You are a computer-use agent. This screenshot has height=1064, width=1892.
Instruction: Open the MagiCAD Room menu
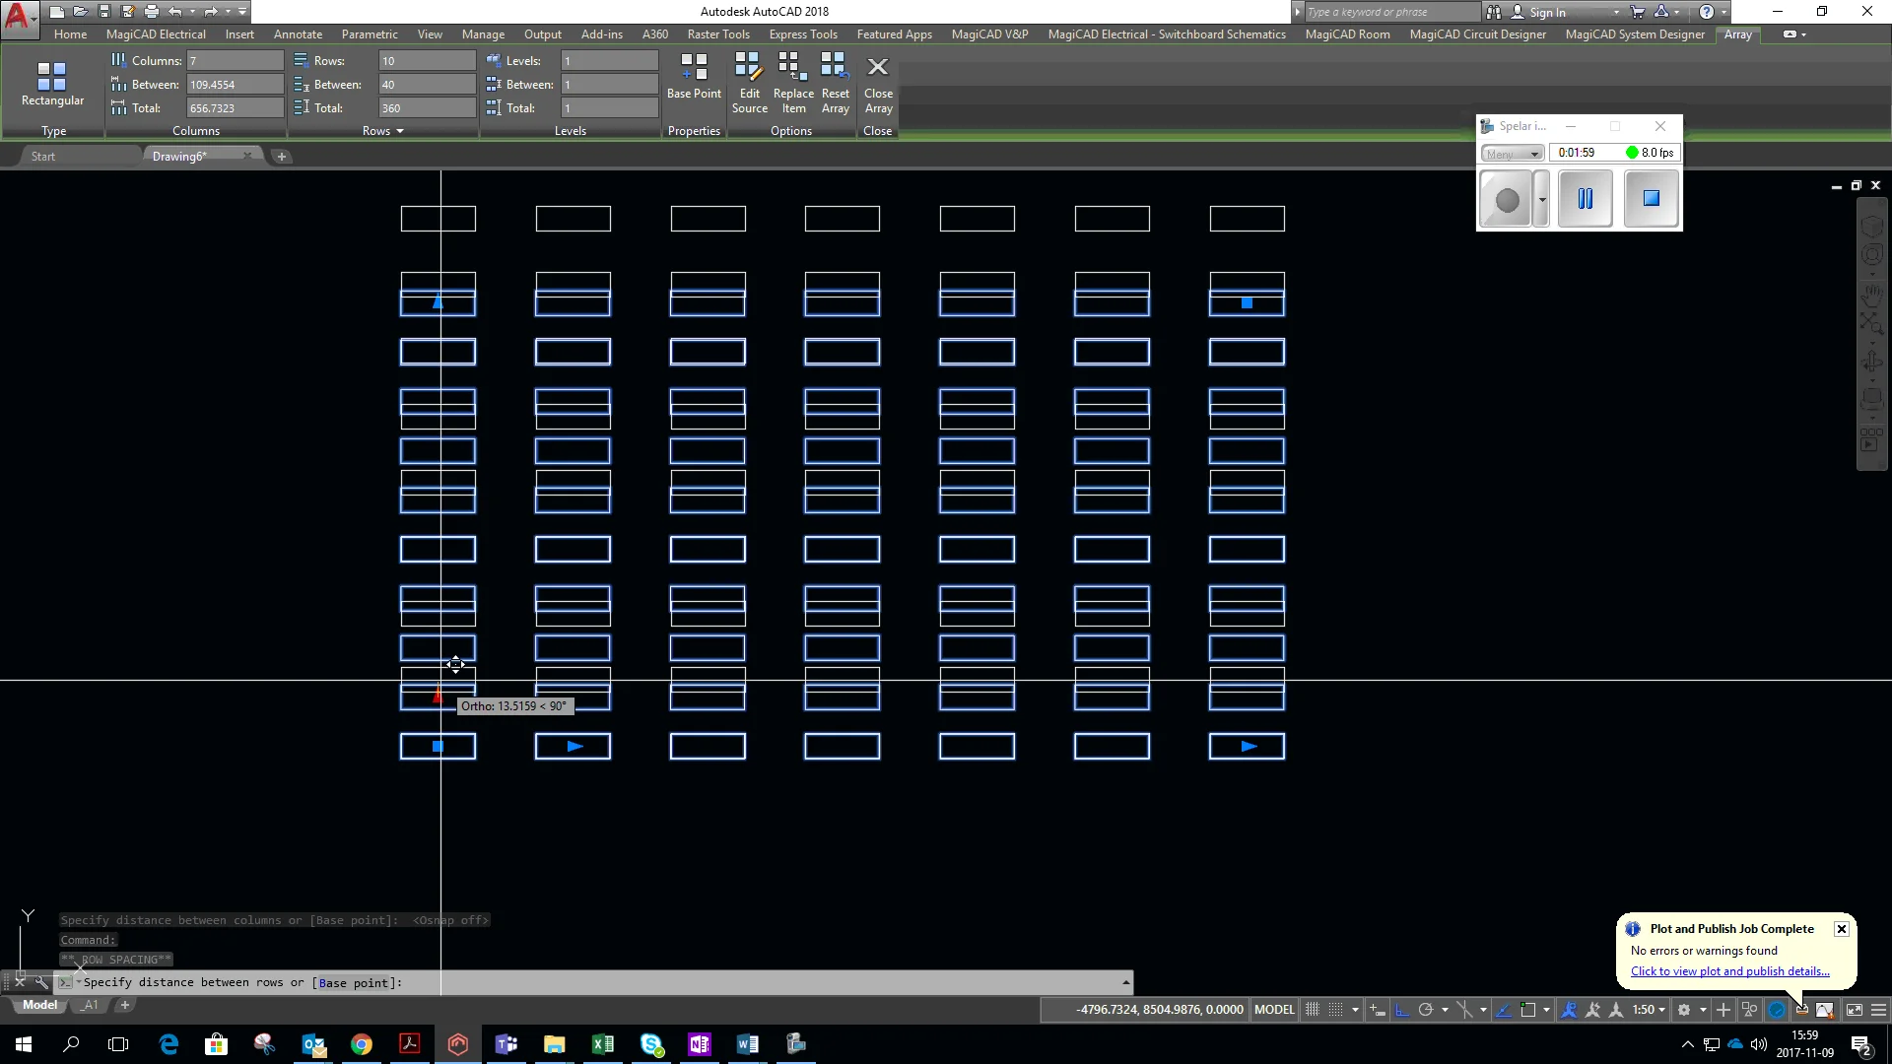(1347, 33)
